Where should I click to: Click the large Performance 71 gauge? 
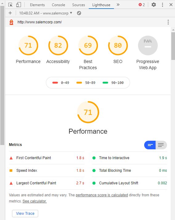coord(88,112)
